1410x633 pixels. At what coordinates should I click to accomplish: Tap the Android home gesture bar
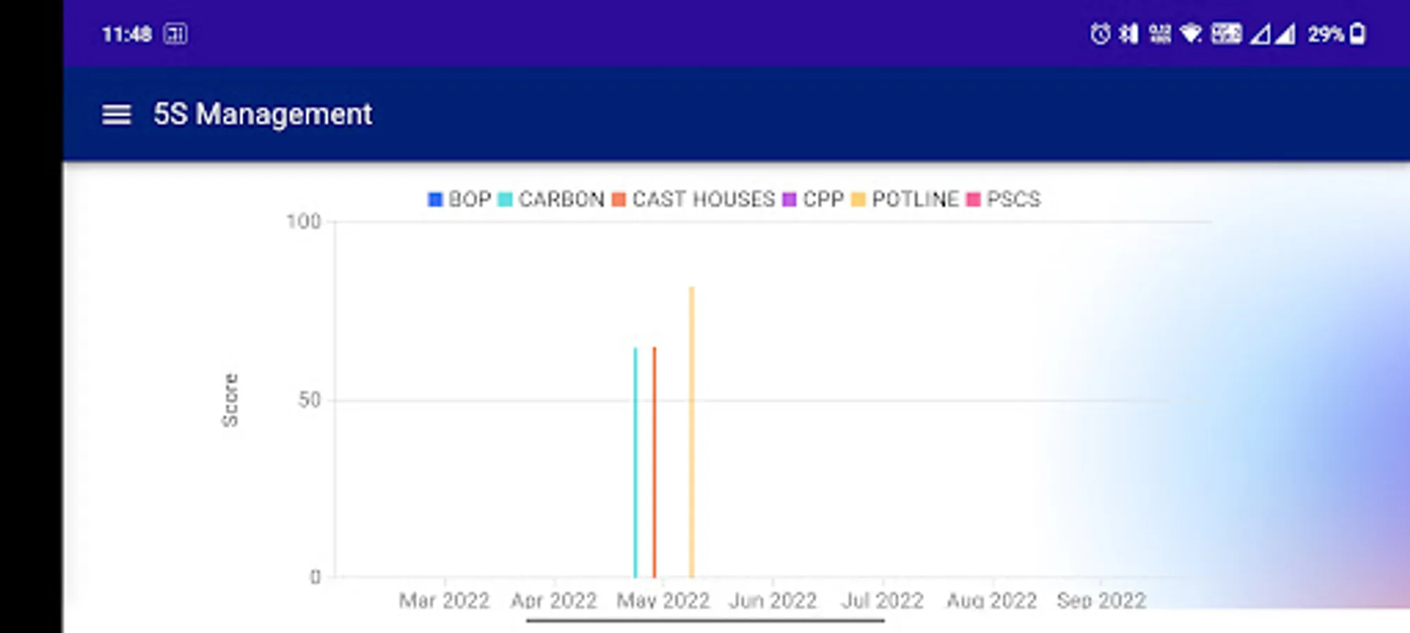[x=705, y=621]
